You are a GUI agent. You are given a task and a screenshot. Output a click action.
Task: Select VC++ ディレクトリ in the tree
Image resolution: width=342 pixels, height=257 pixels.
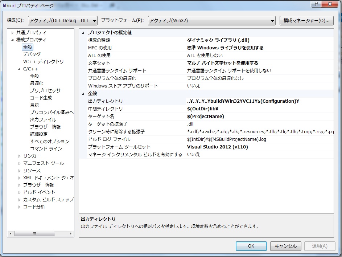pyautogui.click(x=43, y=62)
